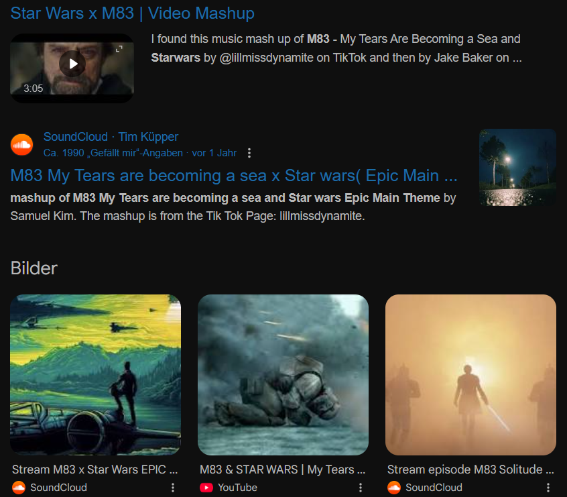The height and width of the screenshot is (497, 567).
Task: Open options menu for SoundCloud Tim Küpper result
Action: (249, 153)
